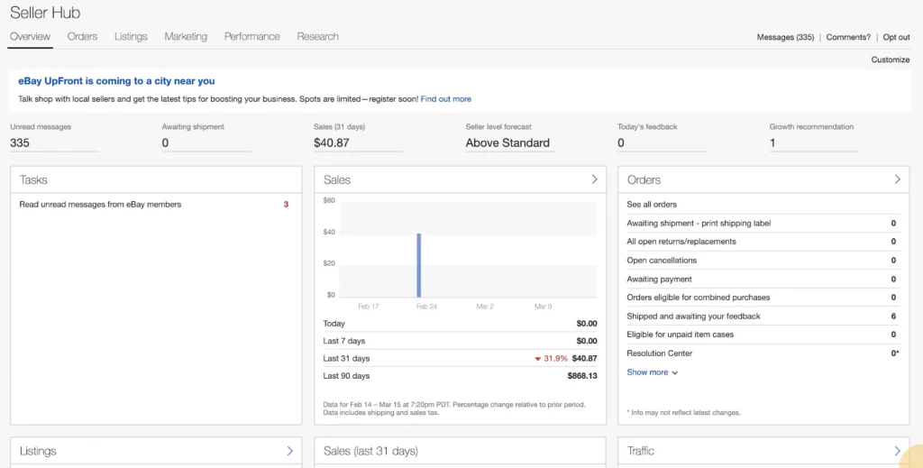
Task: Open the Sales panel chevron arrow
Action: pos(594,179)
